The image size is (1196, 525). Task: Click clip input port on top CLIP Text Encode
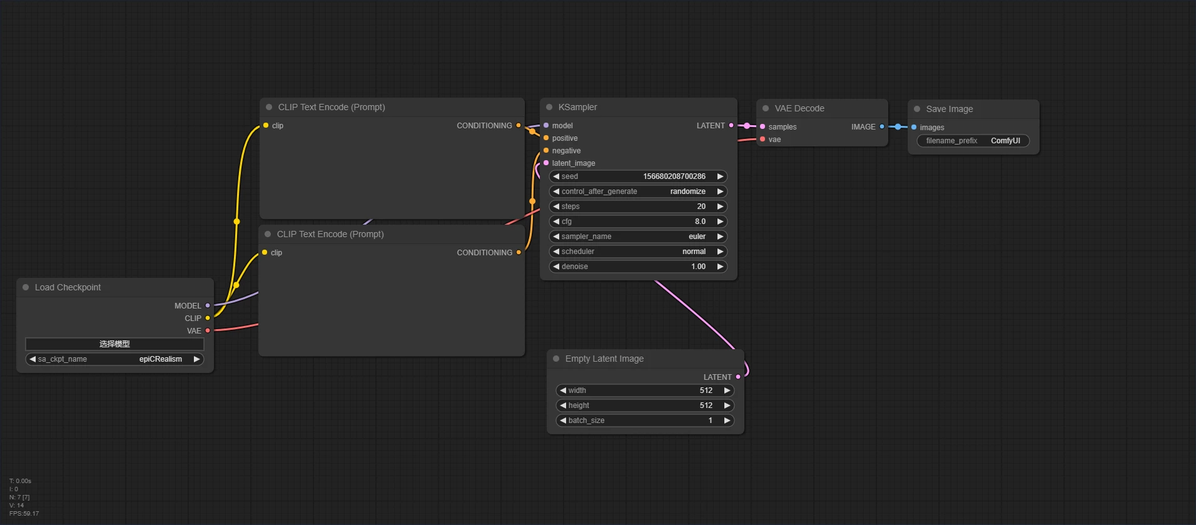click(266, 126)
